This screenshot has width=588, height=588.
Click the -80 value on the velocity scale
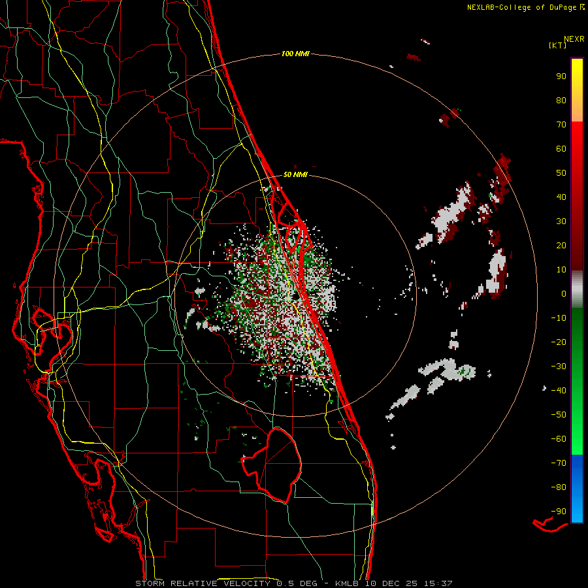coord(559,487)
